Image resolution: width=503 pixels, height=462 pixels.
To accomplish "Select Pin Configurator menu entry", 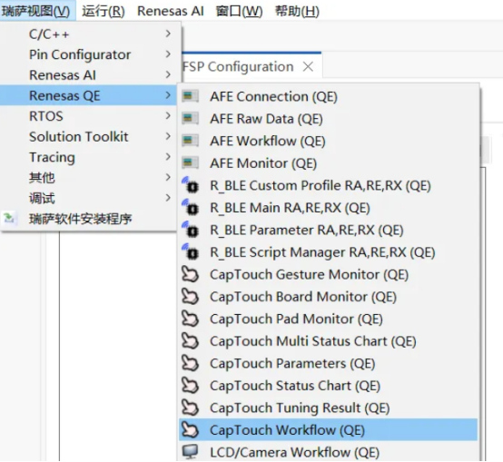I will coord(88,54).
